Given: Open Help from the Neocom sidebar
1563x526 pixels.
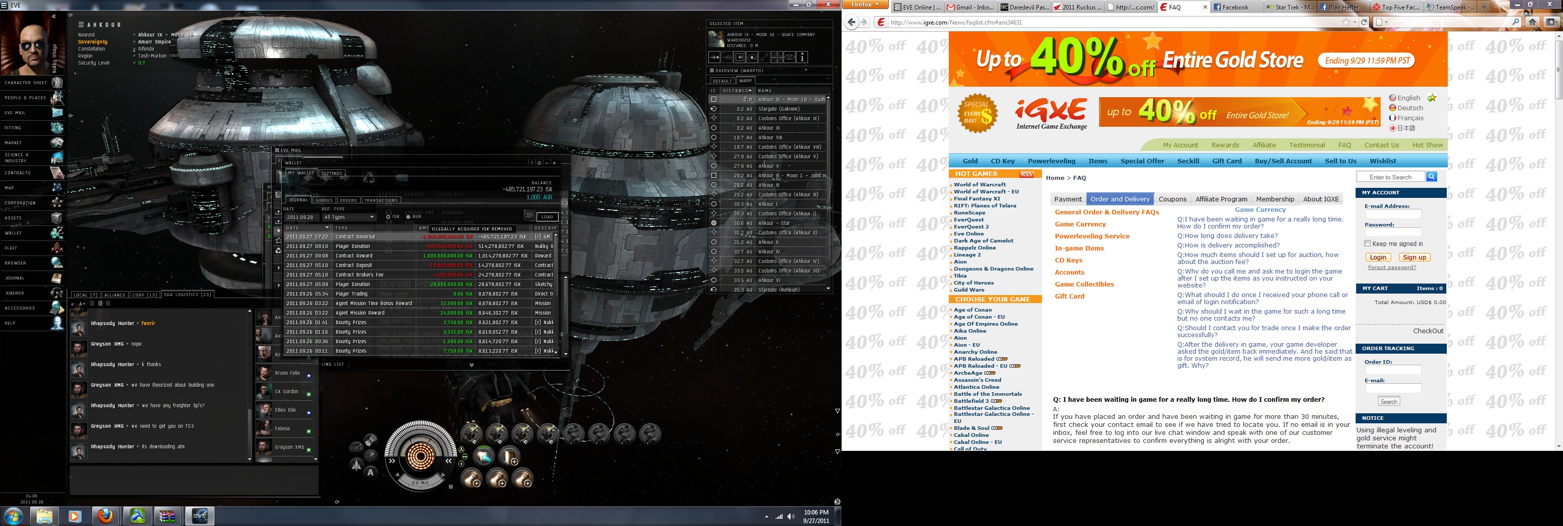Looking at the screenshot, I should pos(33,323).
